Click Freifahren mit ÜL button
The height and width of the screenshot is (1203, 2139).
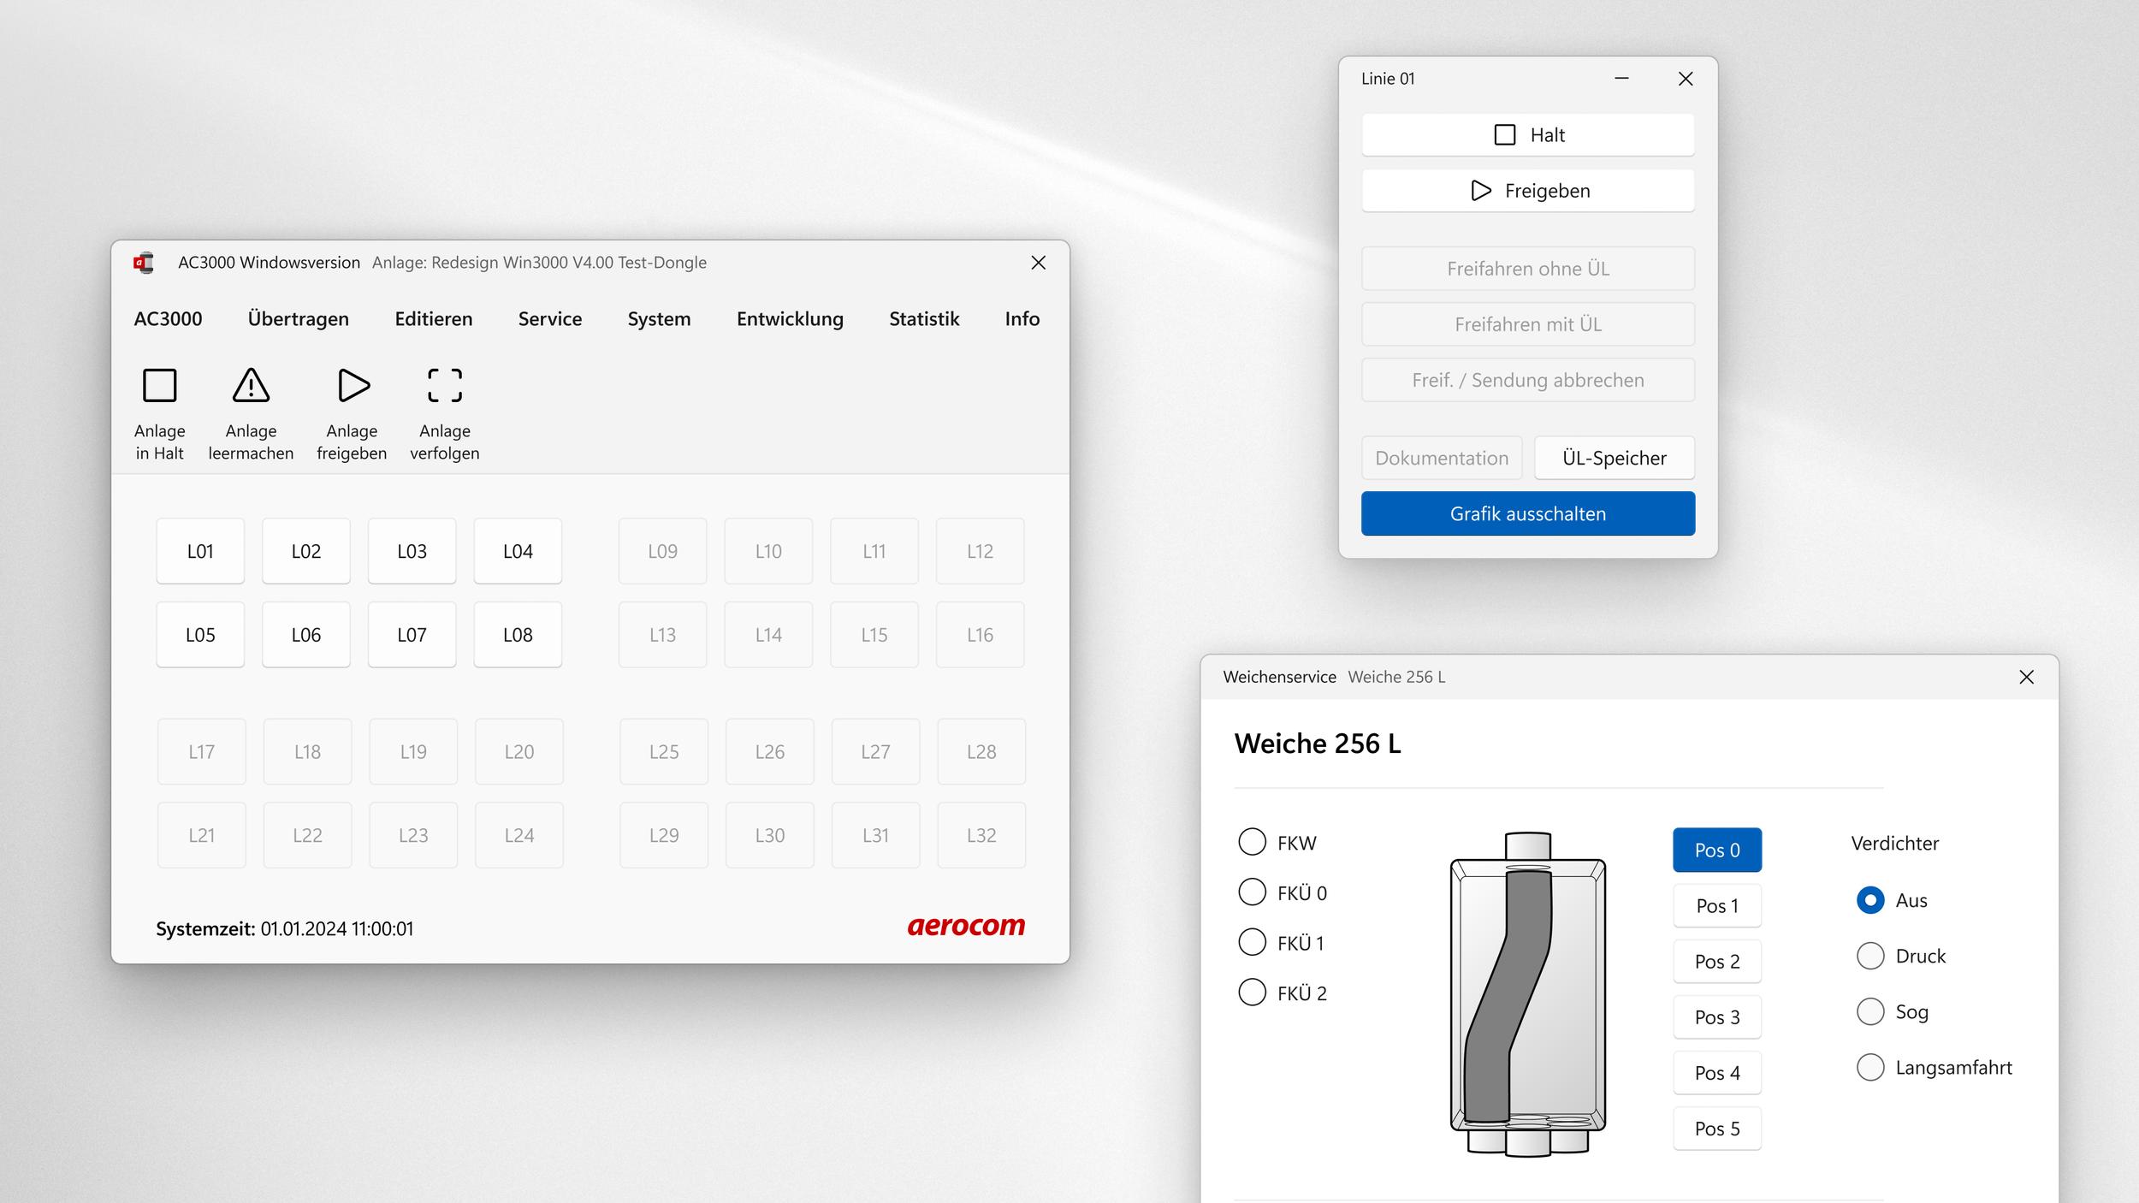1528,324
